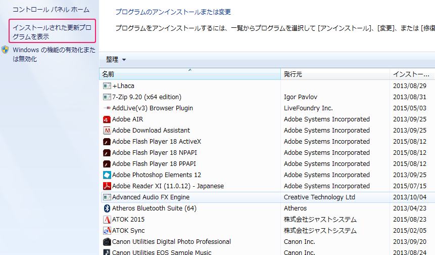The height and width of the screenshot is (255, 435).
Task: Click the Flash Player 18 ActiveX icon
Action: point(107,142)
